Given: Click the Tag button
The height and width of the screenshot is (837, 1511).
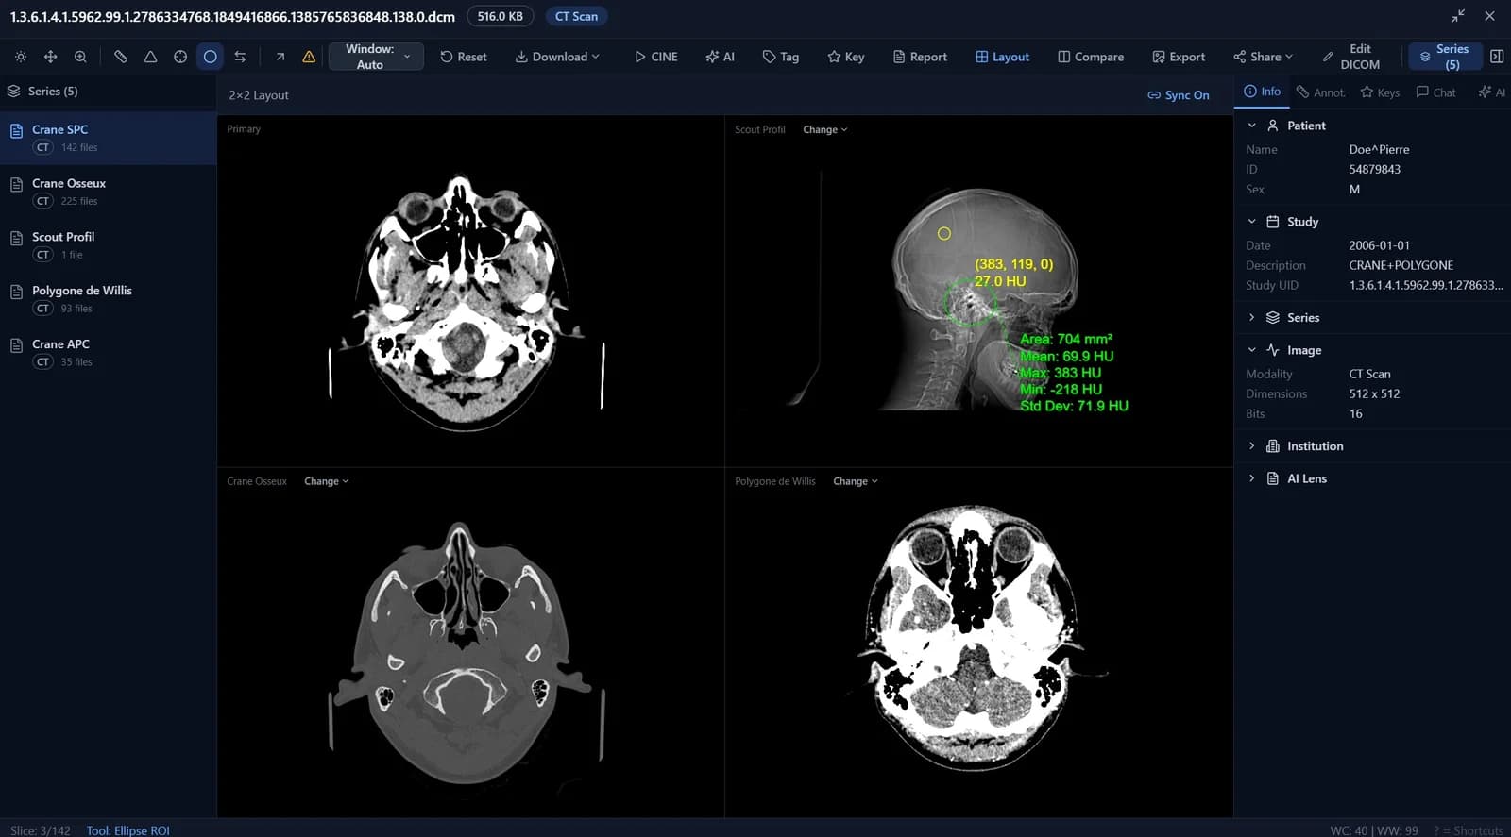Looking at the screenshot, I should 780,57.
